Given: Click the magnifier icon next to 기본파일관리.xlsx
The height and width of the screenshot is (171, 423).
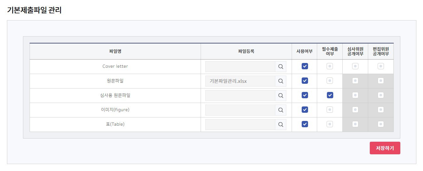Looking at the screenshot, I should [x=281, y=81].
